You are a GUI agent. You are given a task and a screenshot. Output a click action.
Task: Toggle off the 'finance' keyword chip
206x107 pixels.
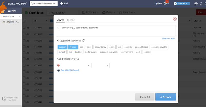tap(73, 47)
